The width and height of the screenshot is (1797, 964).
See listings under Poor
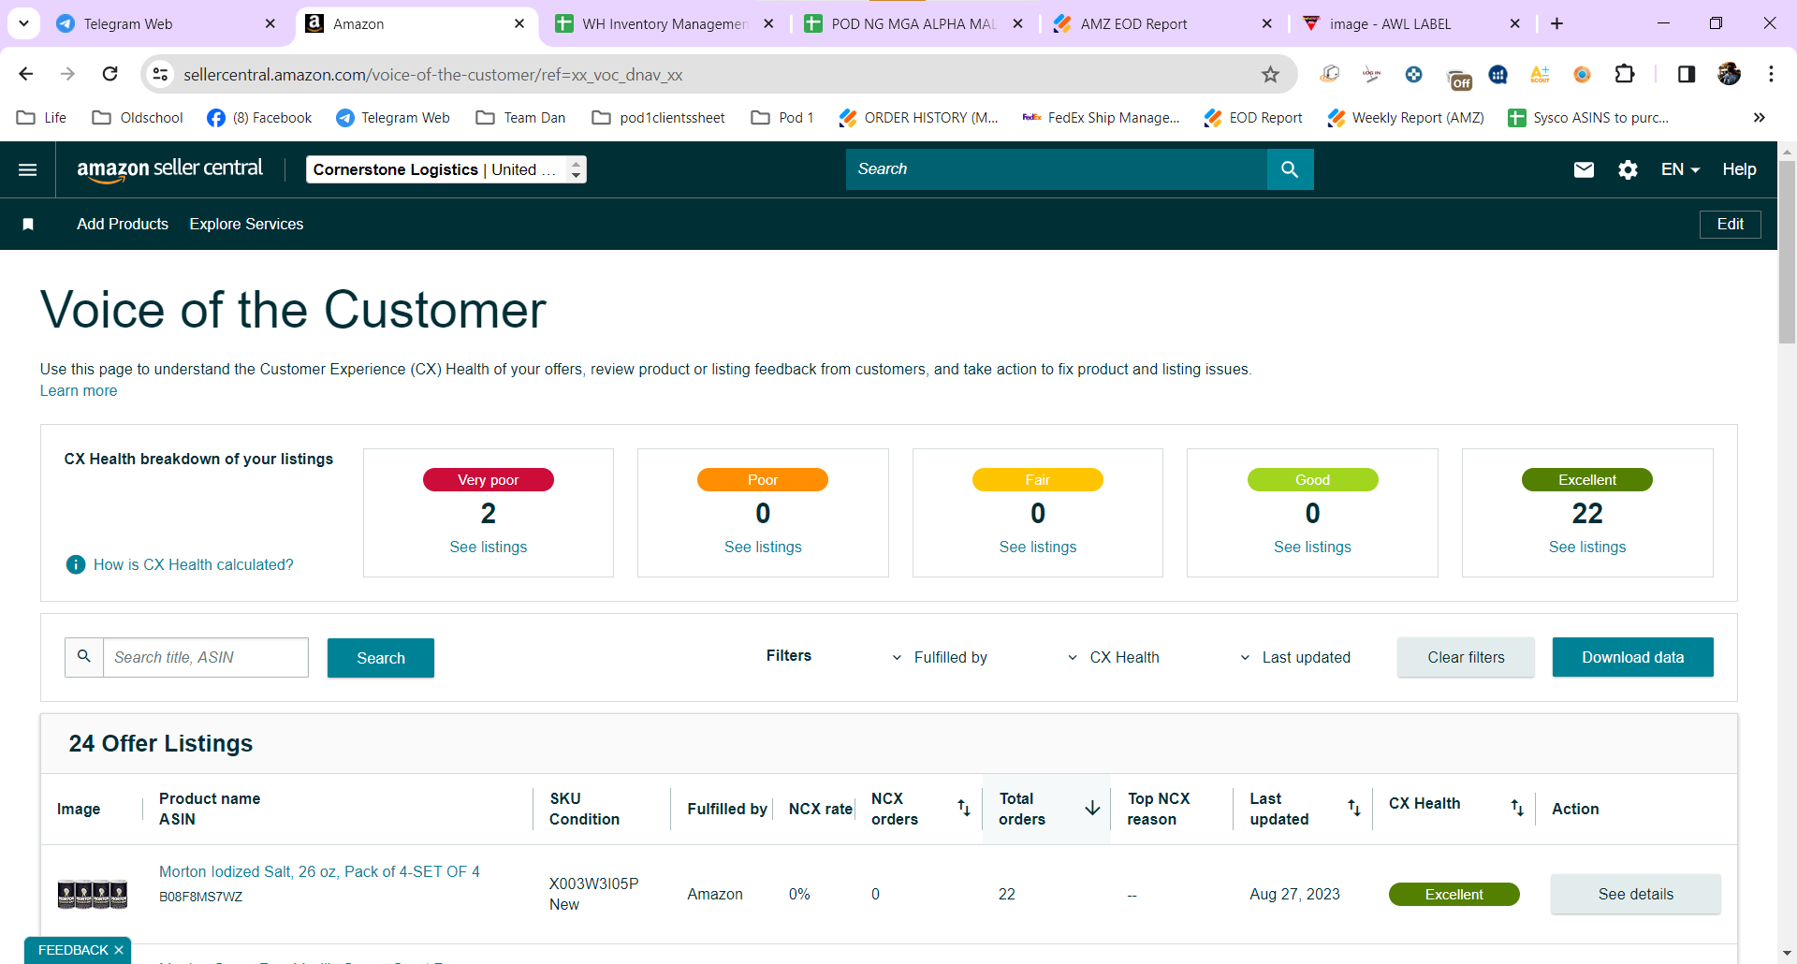(763, 547)
